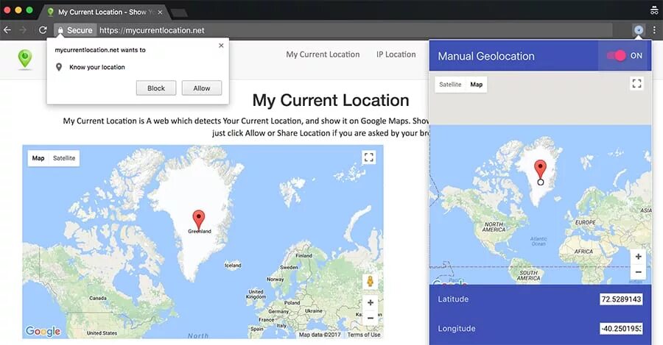Open IP Location nav item
The width and height of the screenshot is (663, 345).
click(x=396, y=54)
